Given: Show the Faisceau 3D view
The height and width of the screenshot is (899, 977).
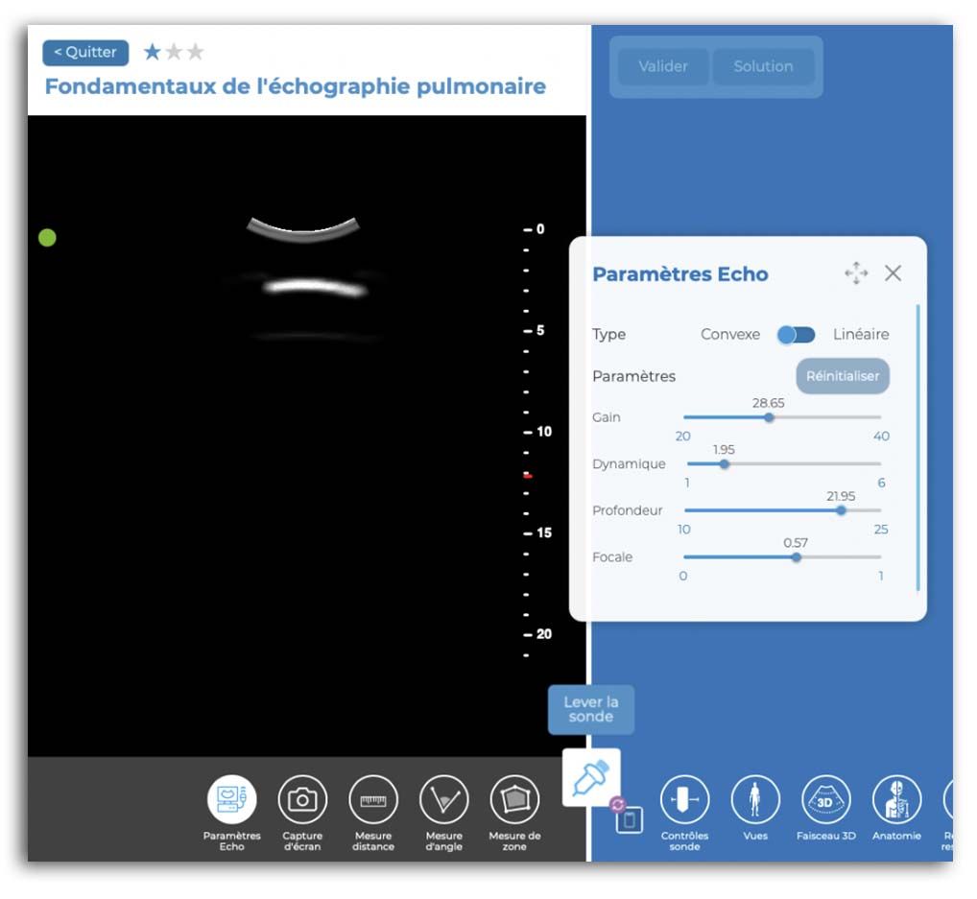Looking at the screenshot, I should coord(825,798).
